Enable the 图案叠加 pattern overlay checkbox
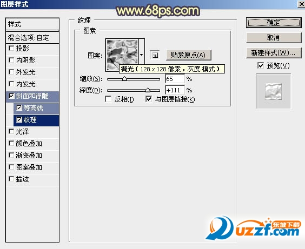 11,167
